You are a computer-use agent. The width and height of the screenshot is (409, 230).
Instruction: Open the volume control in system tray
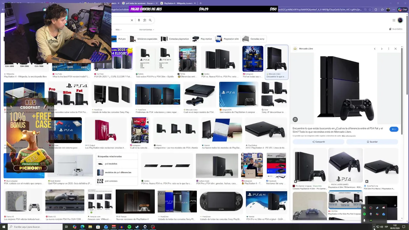382,227
